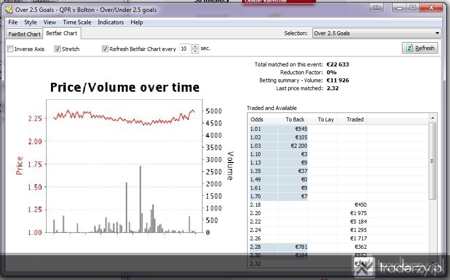Click total matched value €22 633
Image resolution: width=450 pixels, height=280 pixels.
[338, 64]
